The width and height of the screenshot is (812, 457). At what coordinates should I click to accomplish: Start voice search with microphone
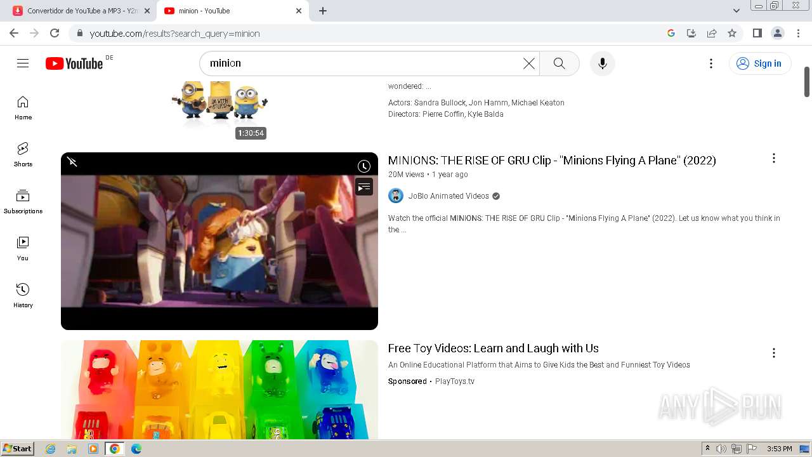tap(603, 63)
